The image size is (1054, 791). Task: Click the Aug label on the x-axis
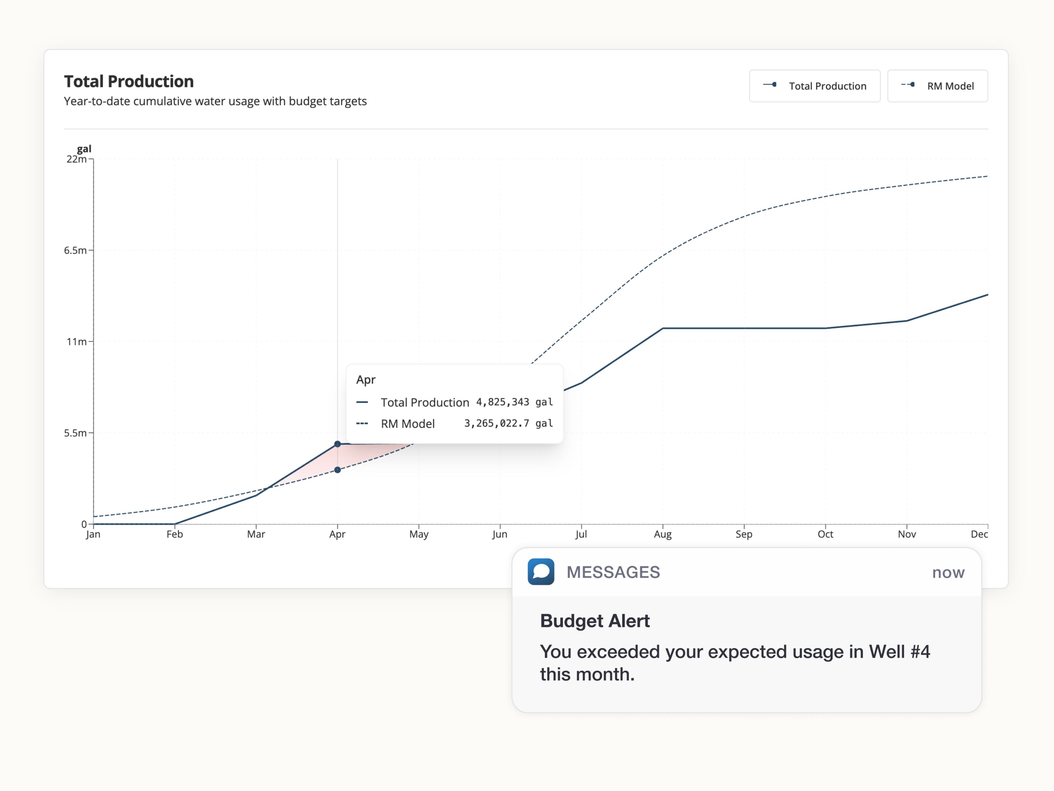tap(662, 535)
